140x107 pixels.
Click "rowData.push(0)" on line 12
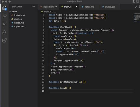point(65,48)
